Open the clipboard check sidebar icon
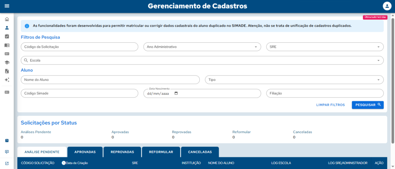 tap(7, 36)
